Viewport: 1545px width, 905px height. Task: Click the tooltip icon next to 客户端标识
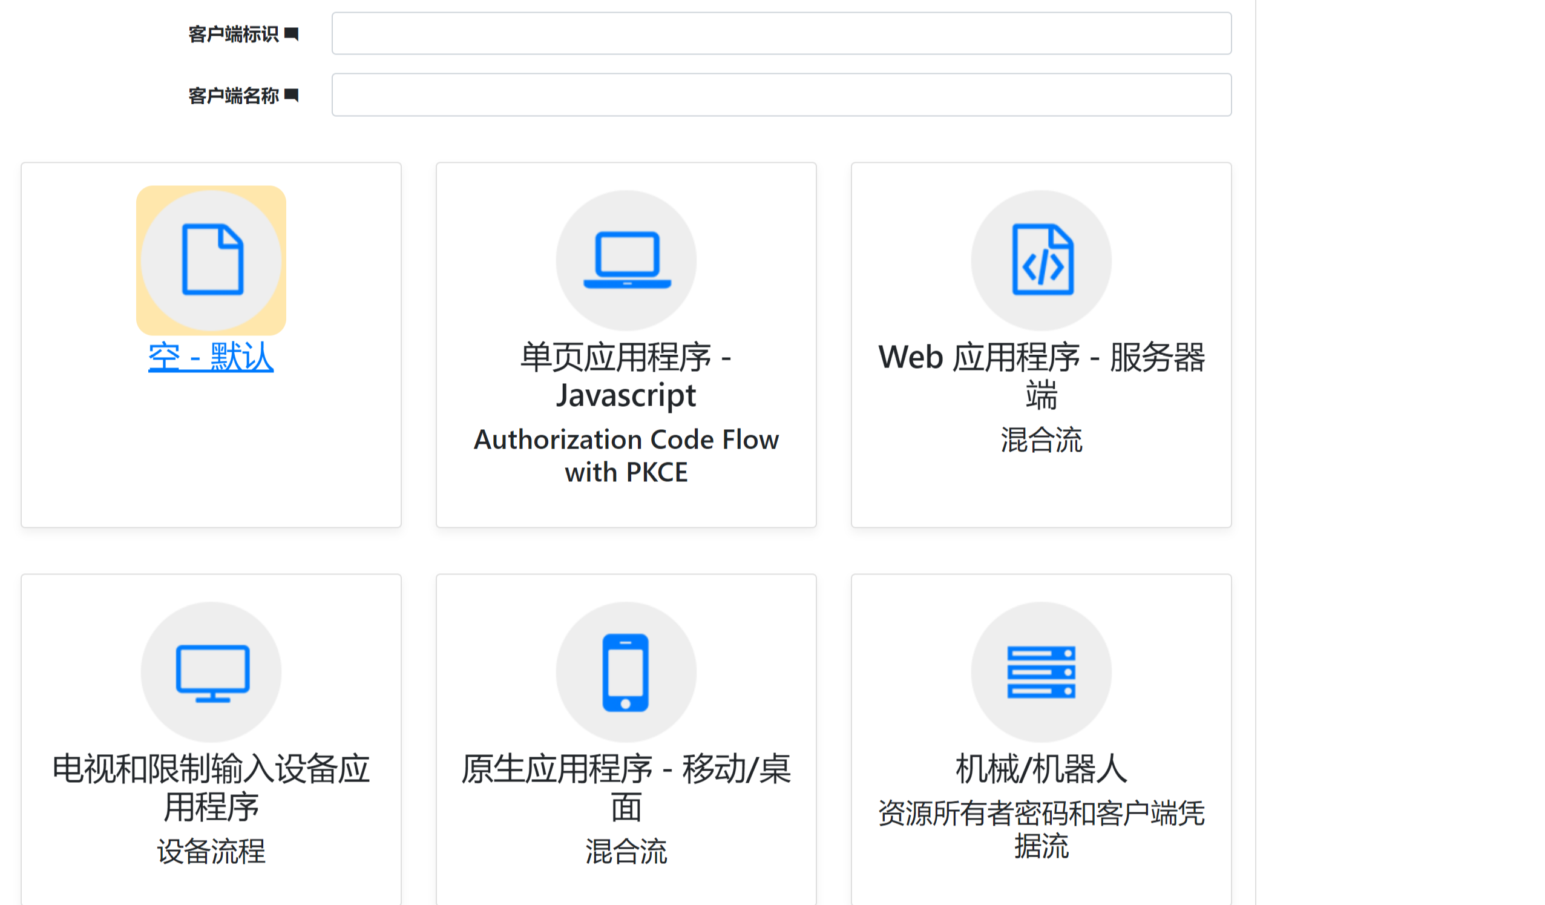(x=292, y=35)
